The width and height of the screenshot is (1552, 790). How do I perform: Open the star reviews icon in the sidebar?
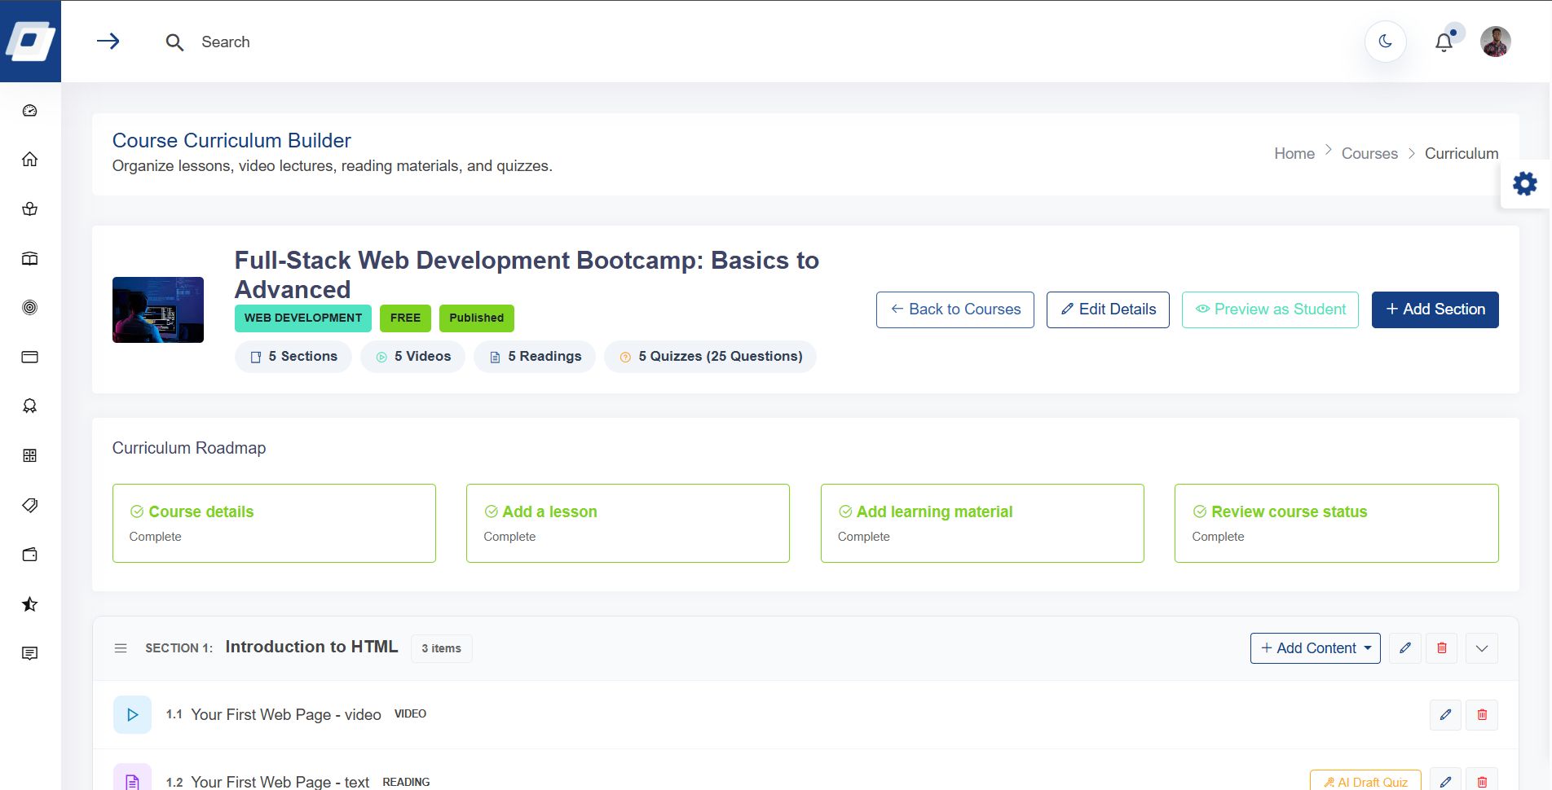click(x=30, y=604)
